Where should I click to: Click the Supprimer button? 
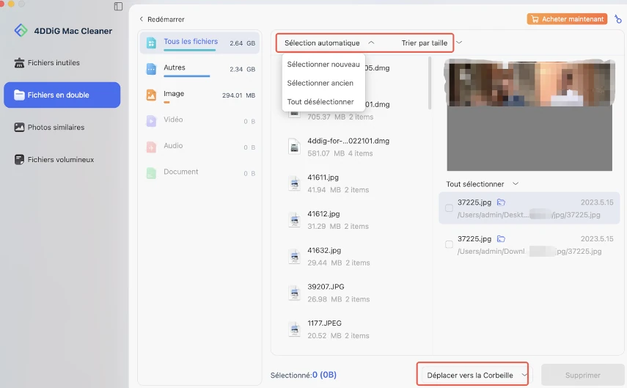click(582, 376)
